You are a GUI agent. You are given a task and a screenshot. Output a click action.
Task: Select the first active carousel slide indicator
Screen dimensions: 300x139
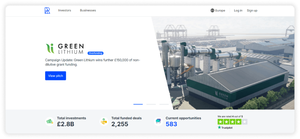click(x=138, y=104)
